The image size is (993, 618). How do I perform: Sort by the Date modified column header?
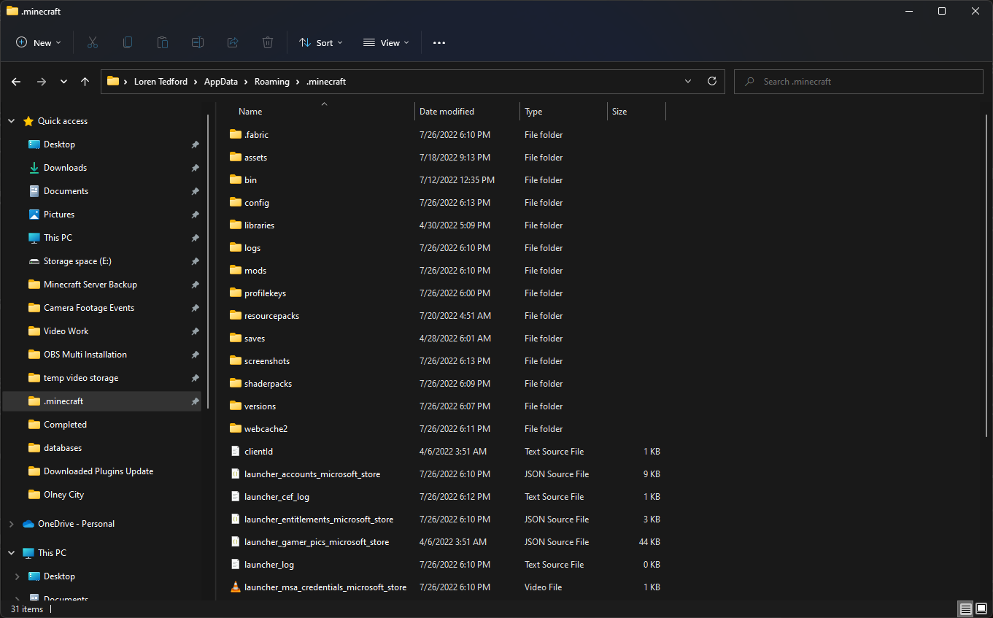tap(467, 112)
